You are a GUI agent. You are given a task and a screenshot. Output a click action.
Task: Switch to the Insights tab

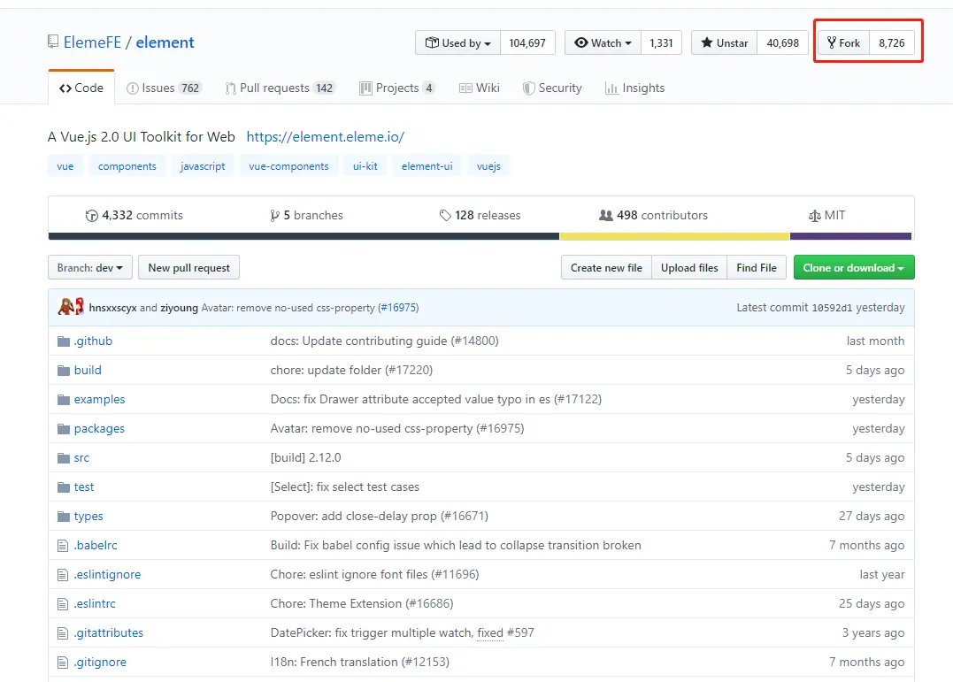(x=635, y=88)
